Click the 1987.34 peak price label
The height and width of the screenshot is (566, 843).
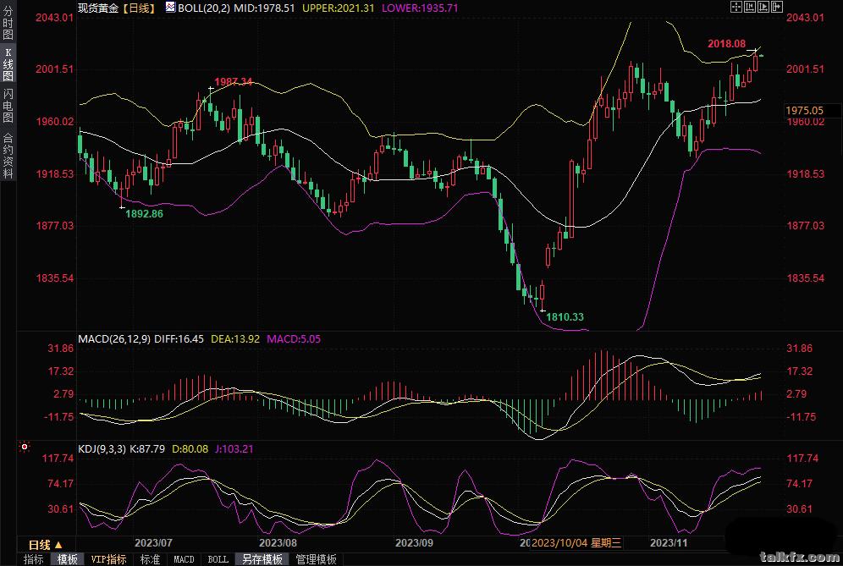[234, 82]
